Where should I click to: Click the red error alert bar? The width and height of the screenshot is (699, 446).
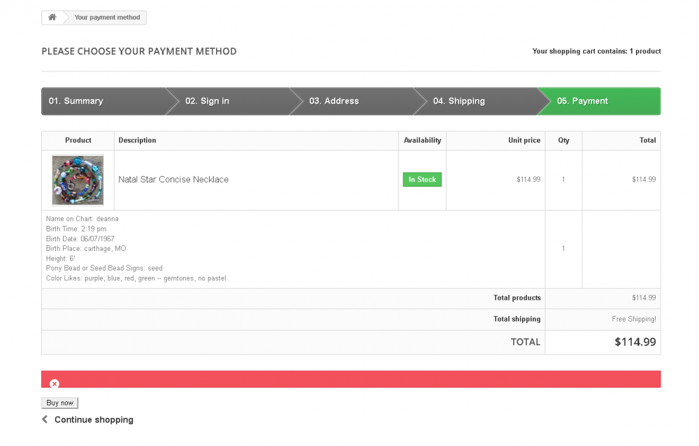(x=351, y=379)
